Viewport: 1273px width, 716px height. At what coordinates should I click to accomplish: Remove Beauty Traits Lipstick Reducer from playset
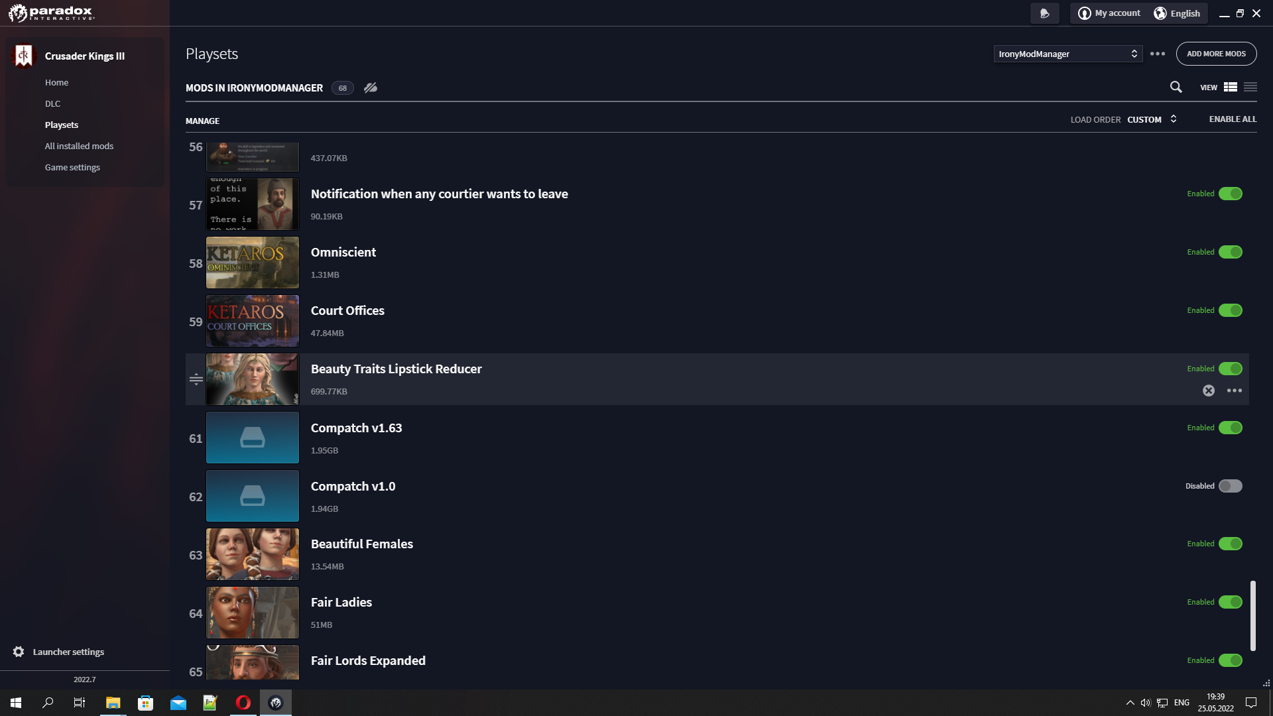coord(1209,390)
